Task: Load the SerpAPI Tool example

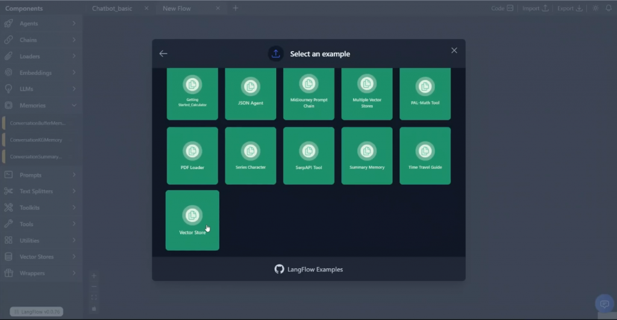Action: pos(308,155)
